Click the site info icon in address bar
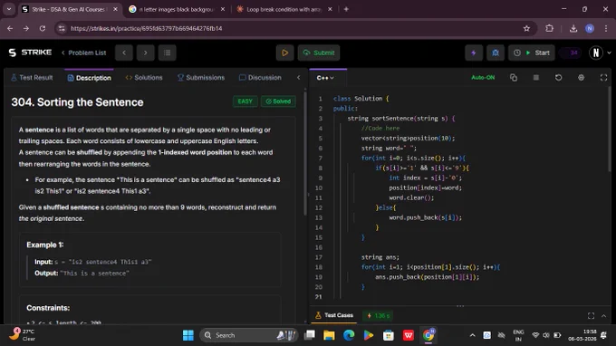This screenshot has height=346, width=616. [x=62, y=28]
